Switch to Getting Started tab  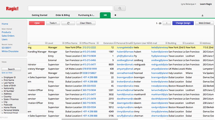click(40, 15)
